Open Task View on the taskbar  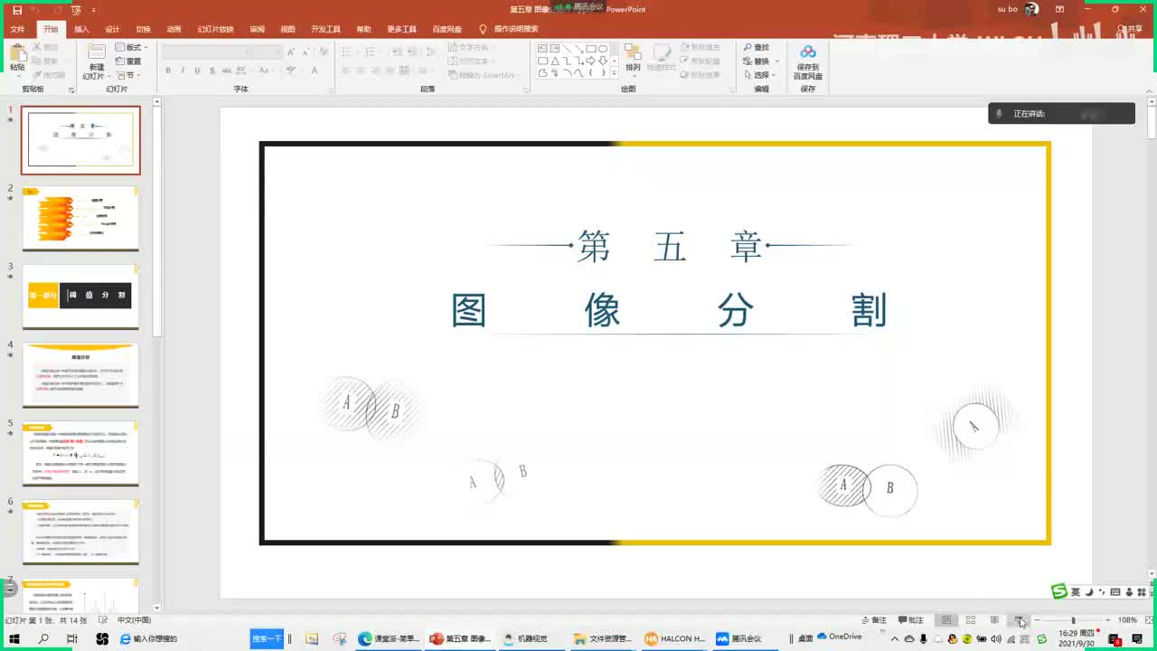coord(72,638)
